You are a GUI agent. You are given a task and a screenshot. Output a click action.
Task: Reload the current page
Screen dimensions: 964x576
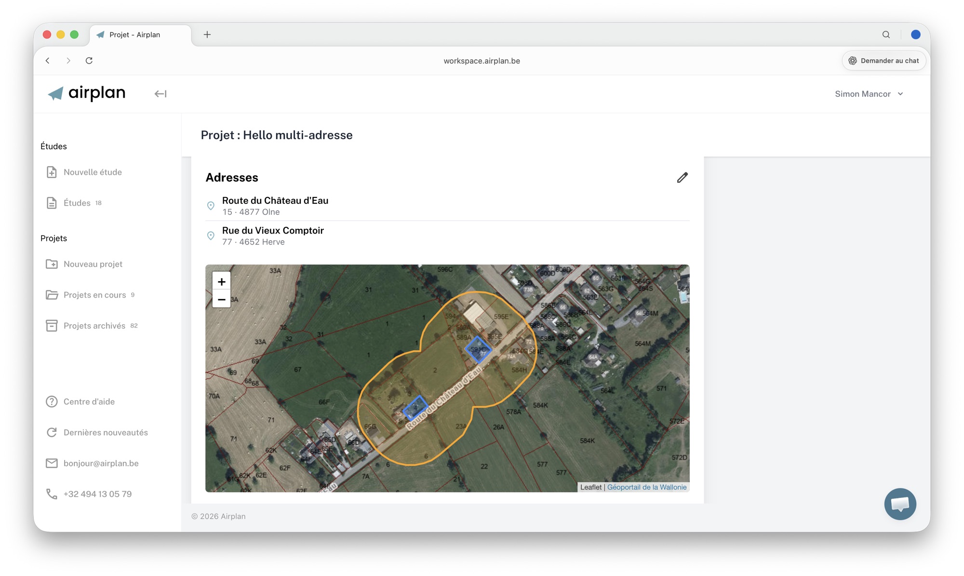(x=89, y=61)
